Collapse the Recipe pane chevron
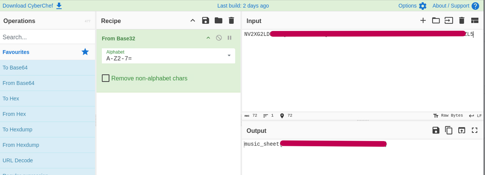The width and height of the screenshot is (485, 175). [193, 20]
